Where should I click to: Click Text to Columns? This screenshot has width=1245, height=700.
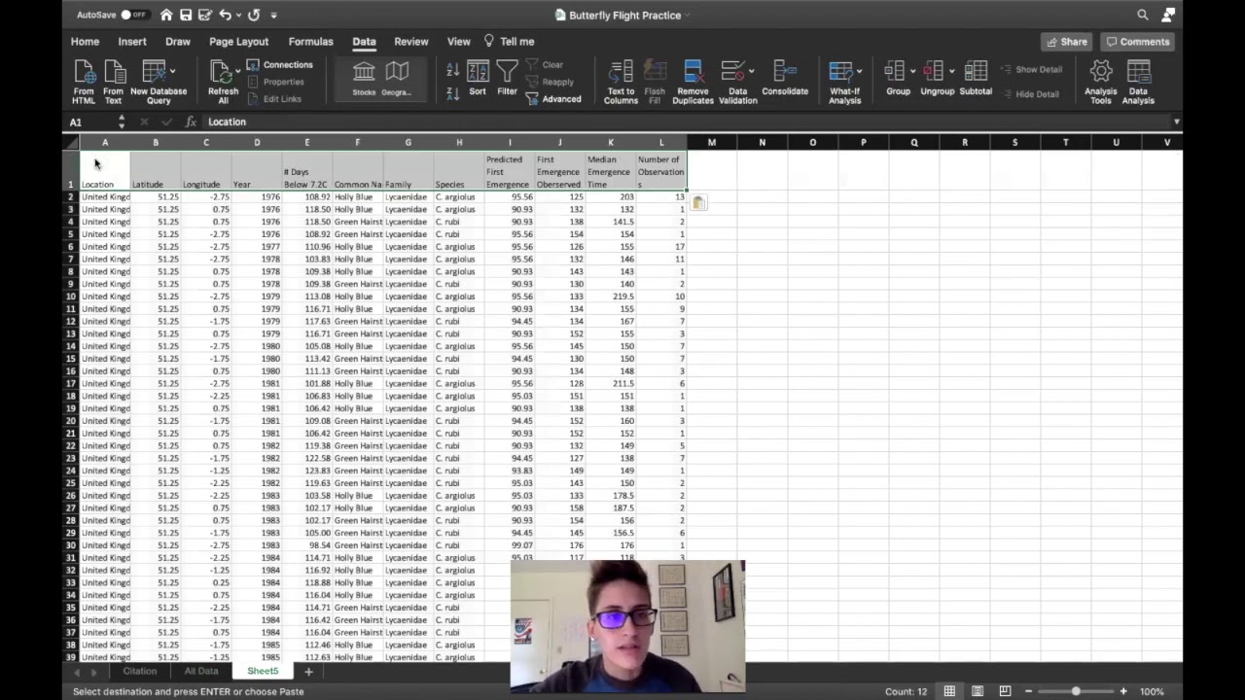coord(621,82)
